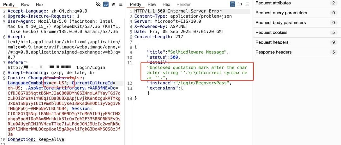The width and height of the screenshot is (341, 145).
Task: Switch response view to Raw tab
Action: (x=152, y=4)
